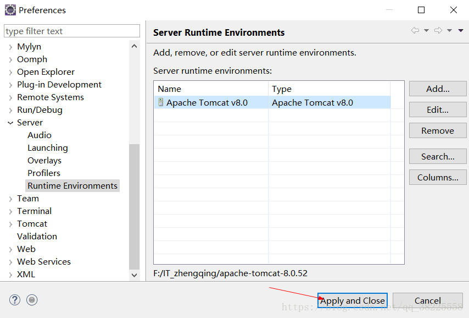Image resolution: width=469 pixels, height=318 pixels.
Task: Open the back history dropdown arrow
Action: pyautogui.click(x=427, y=31)
